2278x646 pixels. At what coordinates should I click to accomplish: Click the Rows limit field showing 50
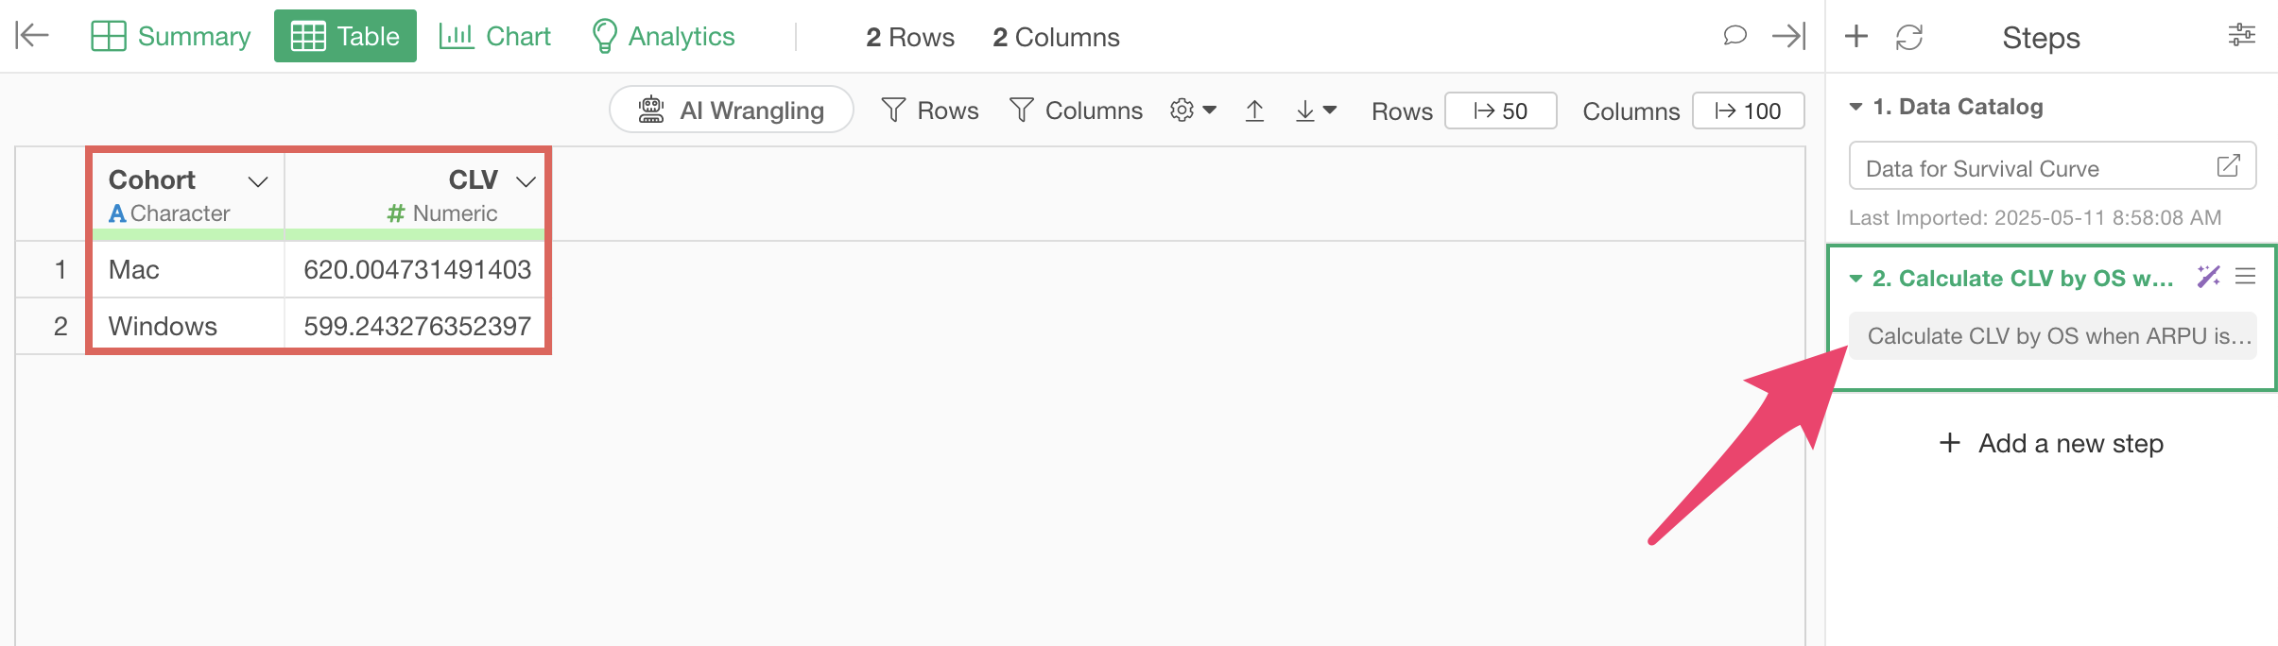1500,110
